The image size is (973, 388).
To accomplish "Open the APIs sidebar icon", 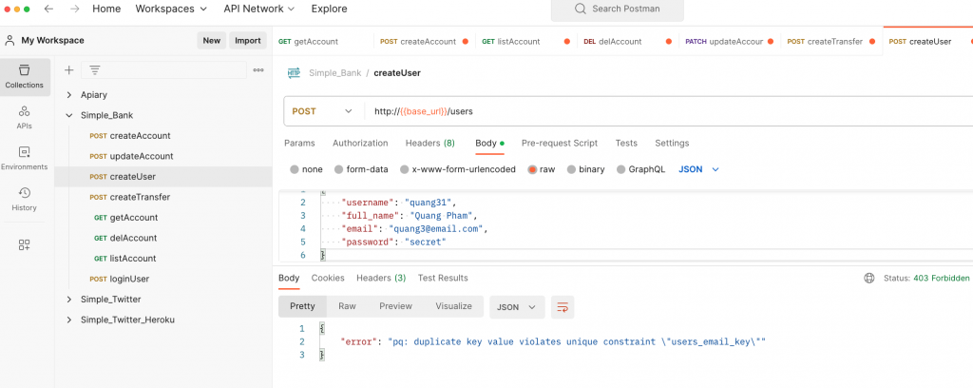I will (24, 117).
